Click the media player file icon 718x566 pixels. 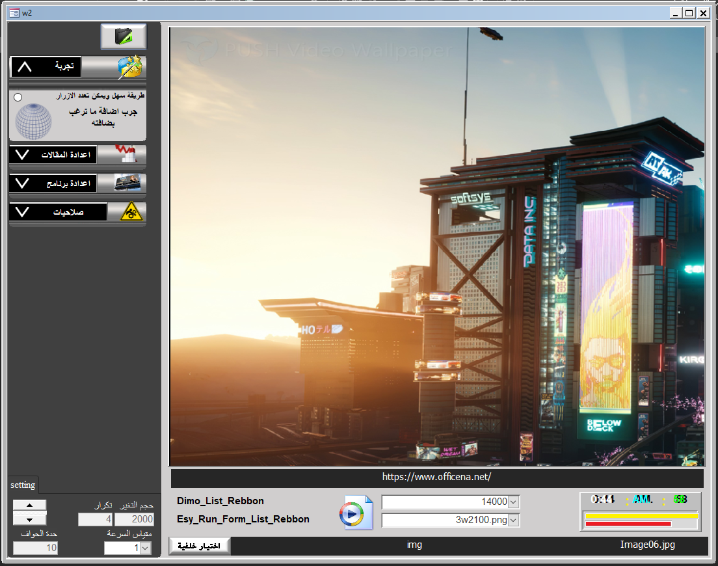[x=356, y=512]
